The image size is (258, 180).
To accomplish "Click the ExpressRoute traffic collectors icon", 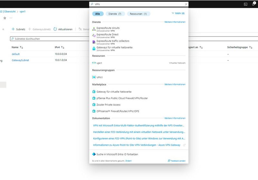I will click(x=94, y=42).
